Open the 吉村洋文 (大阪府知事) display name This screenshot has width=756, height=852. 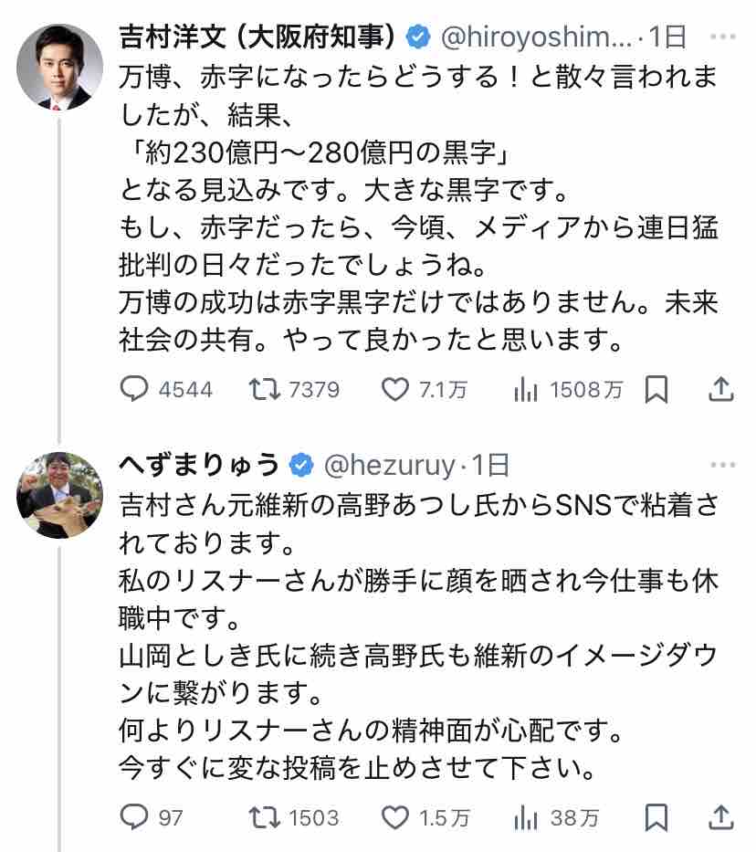click(x=257, y=37)
